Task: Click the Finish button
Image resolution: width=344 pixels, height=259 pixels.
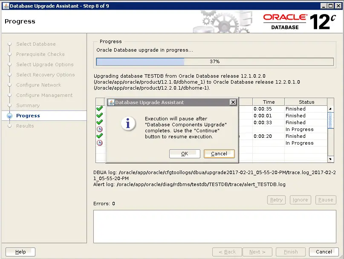Action: (x=291, y=252)
